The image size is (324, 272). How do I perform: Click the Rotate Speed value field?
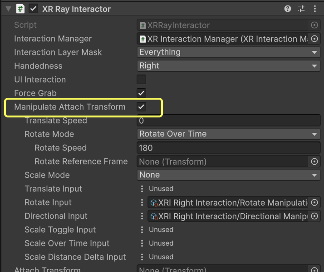pyautogui.click(x=229, y=148)
